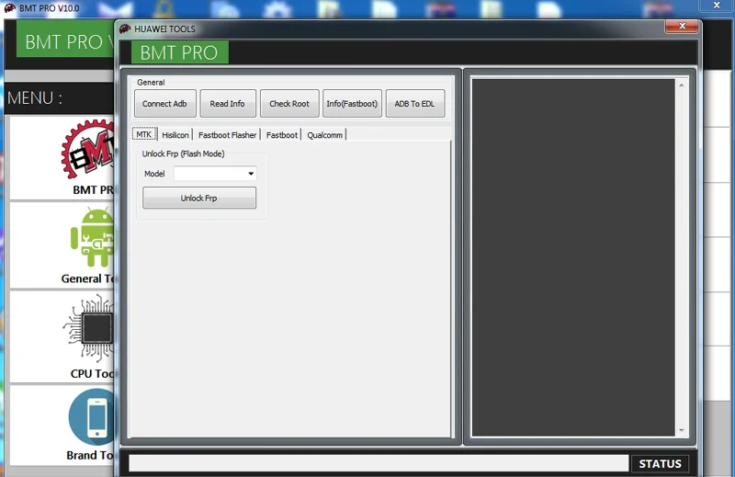The image size is (735, 477).
Task: Click the HUAWEI TOOLS title bar icon
Action: 125,29
